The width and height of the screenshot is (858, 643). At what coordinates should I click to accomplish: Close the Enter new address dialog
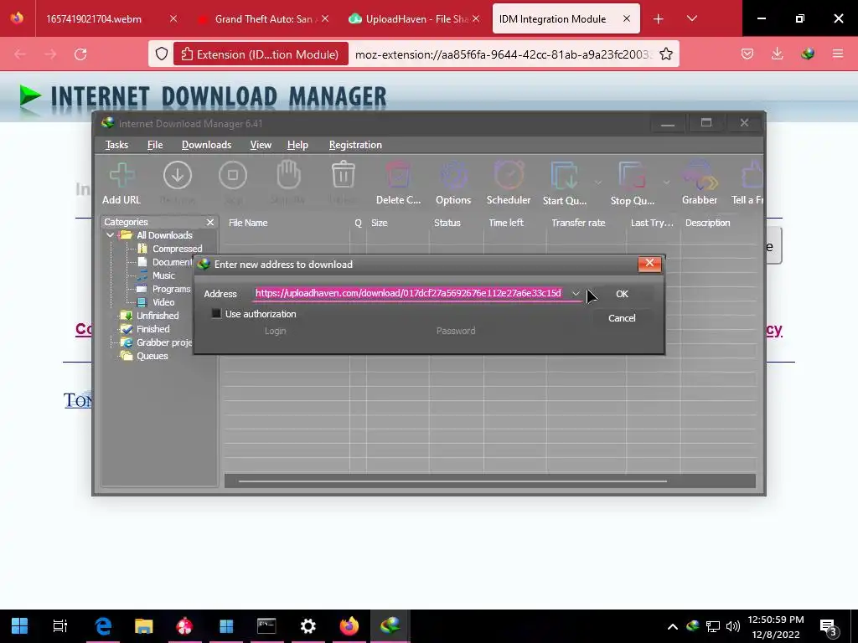pos(649,264)
